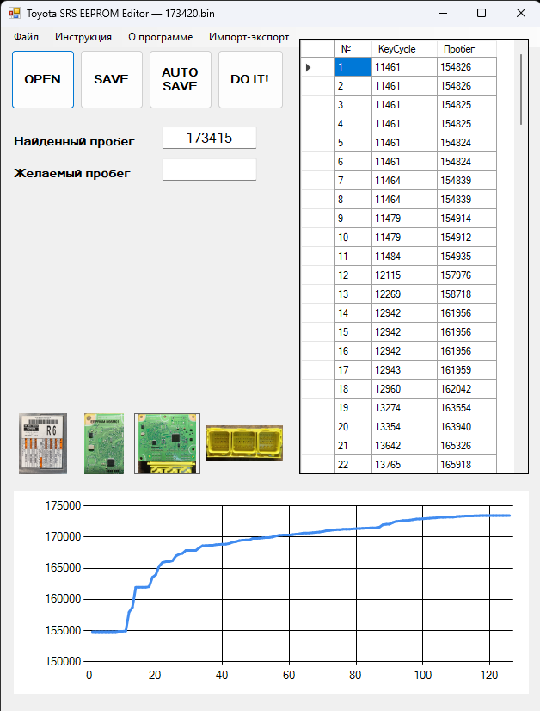Open the Инструкция menu

(83, 37)
